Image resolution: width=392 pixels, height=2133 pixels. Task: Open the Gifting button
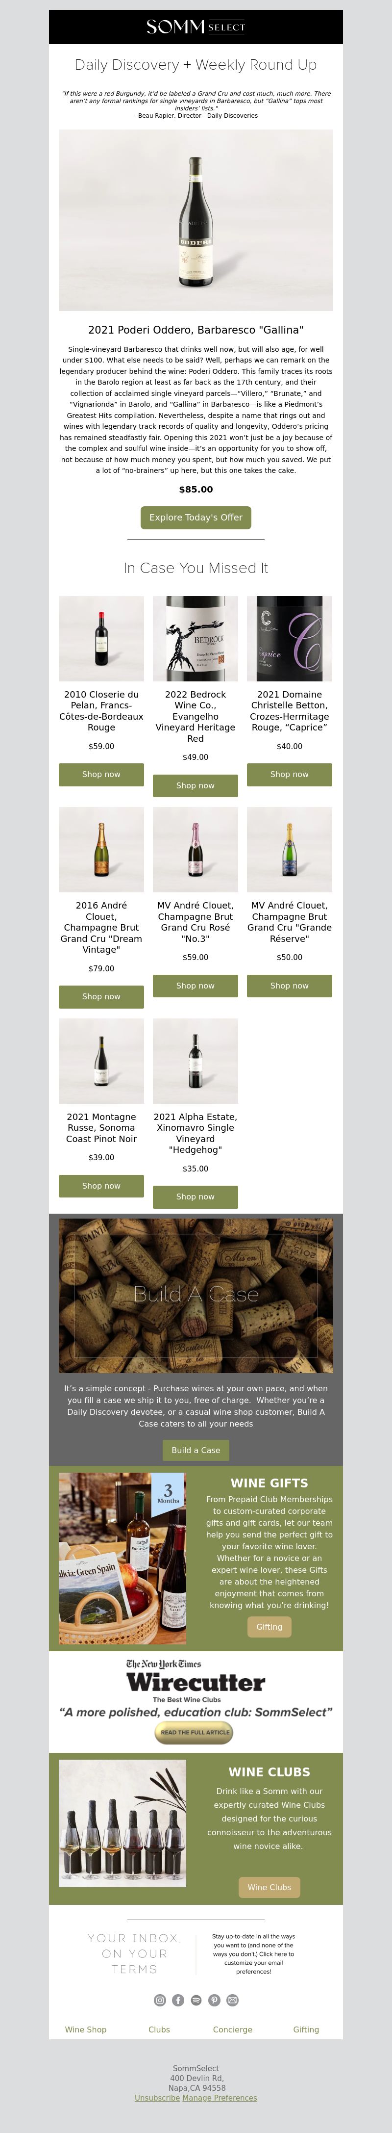pyautogui.click(x=269, y=1626)
